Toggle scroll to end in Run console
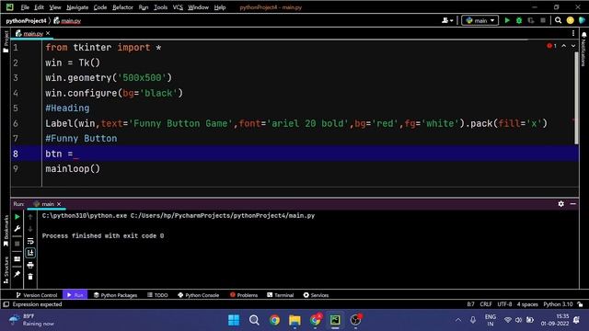This screenshot has height=331, width=589. click(x=30, y=253)
